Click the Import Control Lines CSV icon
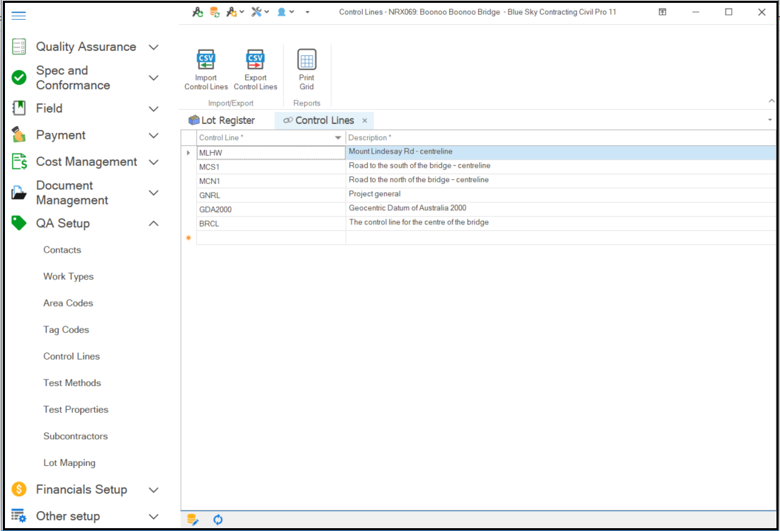The width and height of the screenshot is (780, 531). point(205,60)
